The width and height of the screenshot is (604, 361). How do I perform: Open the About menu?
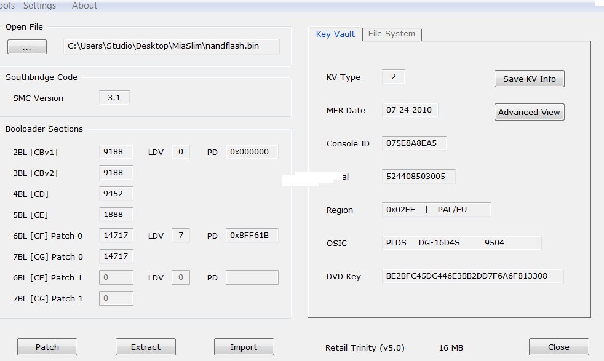pos(84,6)
